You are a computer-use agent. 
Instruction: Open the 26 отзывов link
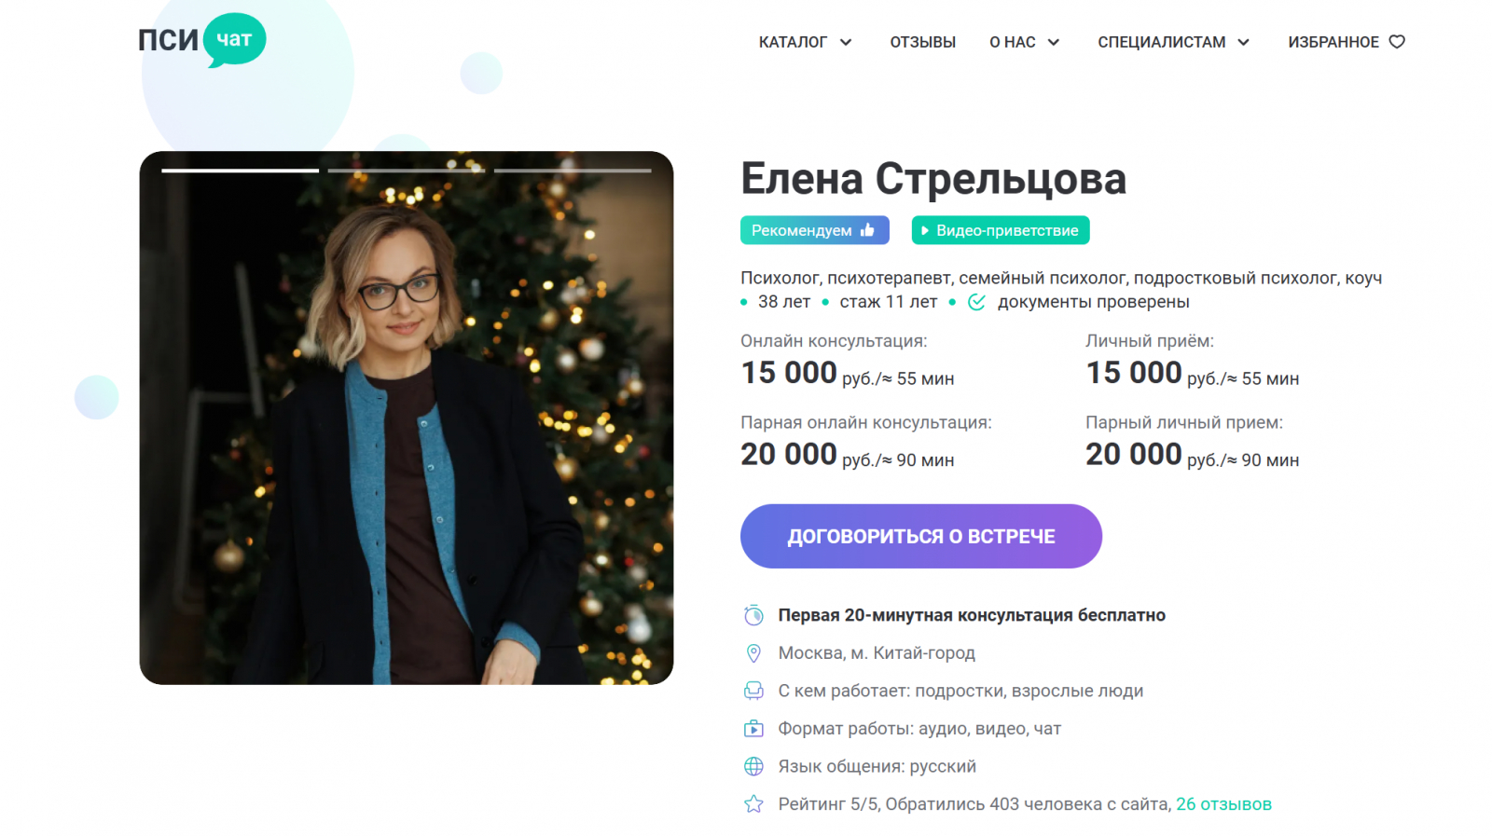click(1223, 804)
